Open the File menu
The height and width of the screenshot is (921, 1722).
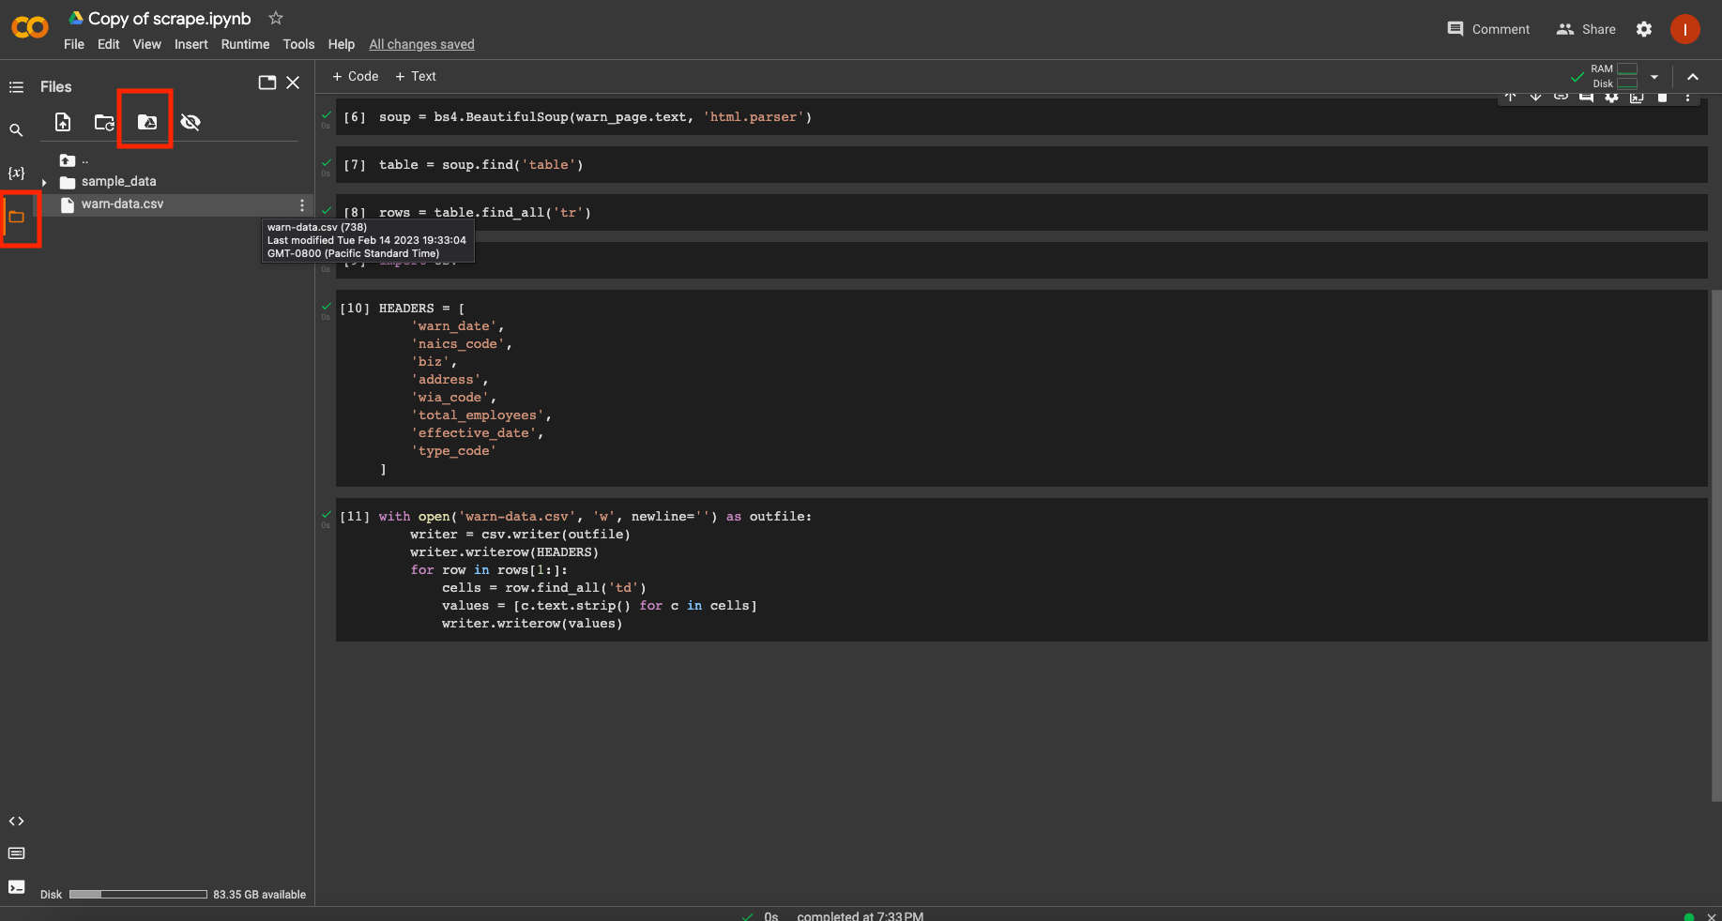tap(74, 44)
